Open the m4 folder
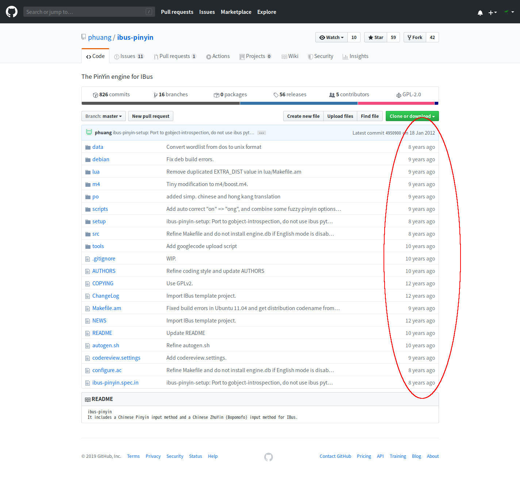 [96, 184]
